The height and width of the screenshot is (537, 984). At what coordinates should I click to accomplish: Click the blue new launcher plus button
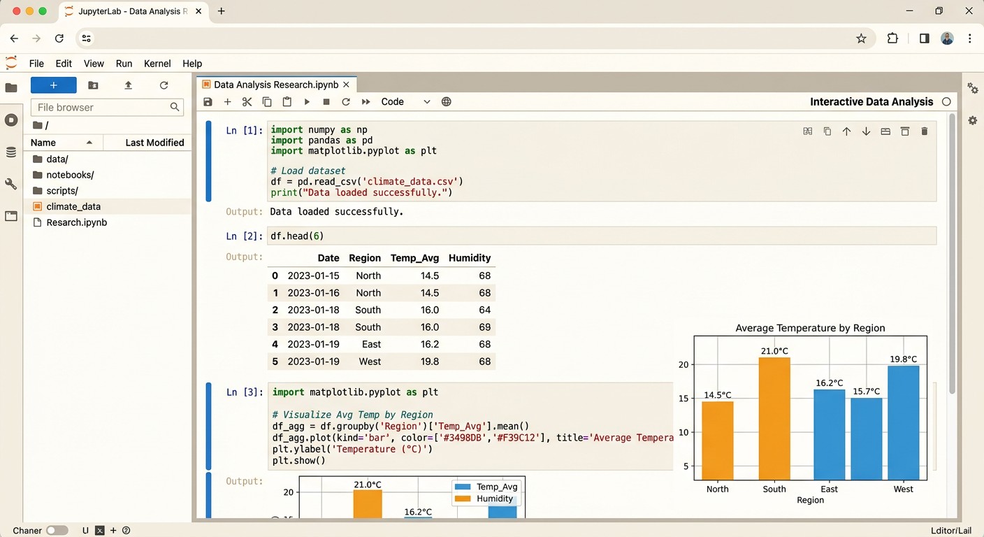point(54,85)
